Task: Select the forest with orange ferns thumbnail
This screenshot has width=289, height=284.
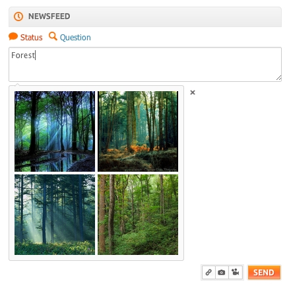Action: (x=138, y=131)
